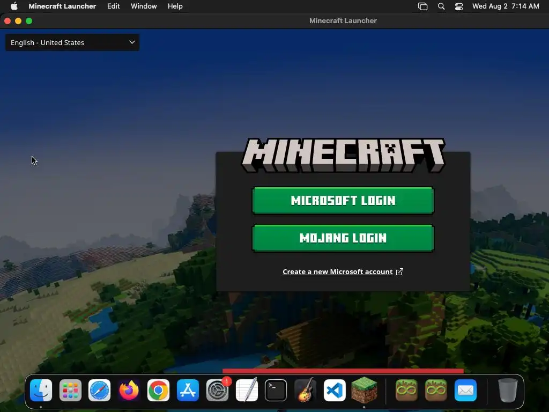Open Launchpad from the dock
549x412 pixels.
coord(70,391)
